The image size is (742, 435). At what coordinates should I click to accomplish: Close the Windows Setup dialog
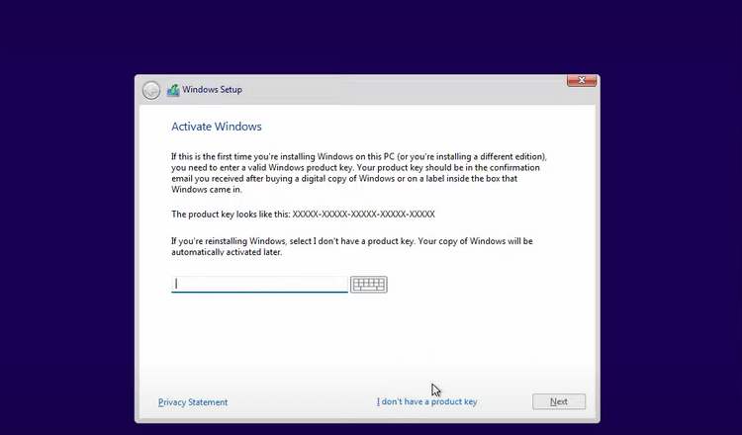click(x=582, y=80)
